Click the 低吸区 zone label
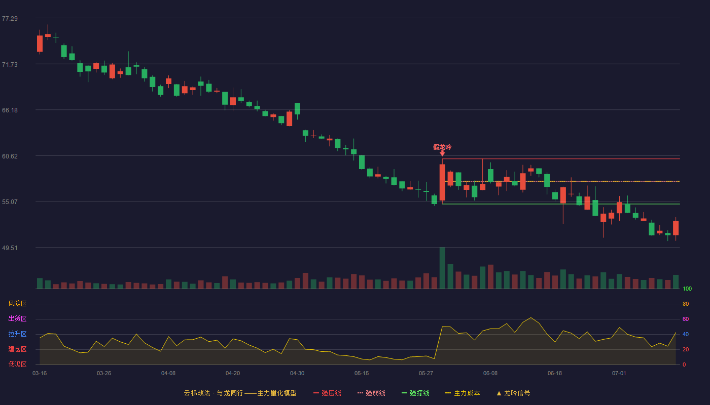The width and height of the screenshot is (710, 405). tap(17, 364)
